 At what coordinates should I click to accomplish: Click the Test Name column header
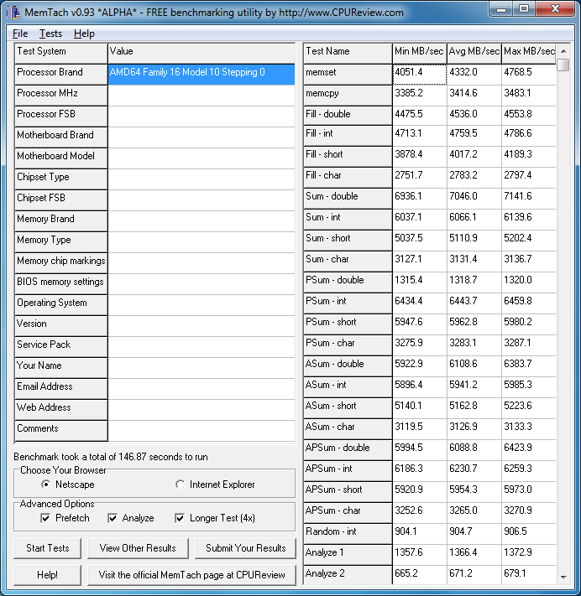[x=348, y=53]
